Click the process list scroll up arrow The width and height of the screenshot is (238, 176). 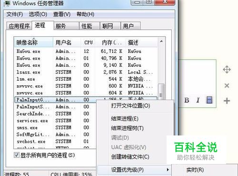(x=161, y=41)
